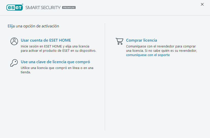Click the "Elija una opción de activación" heading
210x138 pixels.
coord(33,26)
